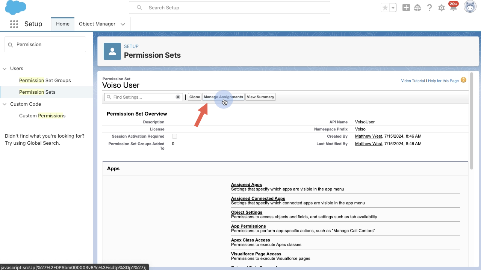Image resolution: width=481 pixels, height=270 pixels.
Task: Select Permission Sets in the sidebar
Action: point(37,92)
